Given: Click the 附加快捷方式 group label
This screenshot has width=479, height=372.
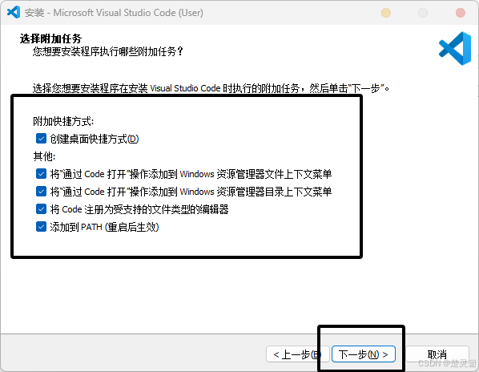Looking at the screenshot, I should tap(63, 121).
